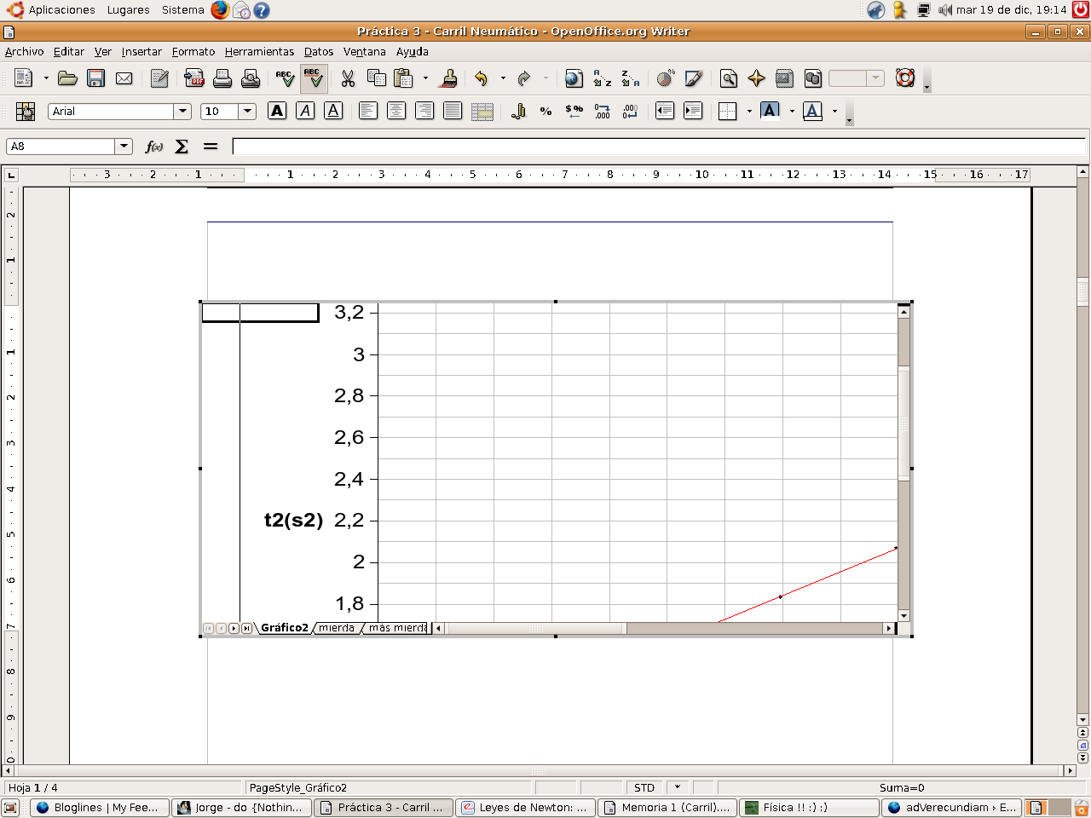
Task: Open the Page Preview icon
Action: click(251, 78)
